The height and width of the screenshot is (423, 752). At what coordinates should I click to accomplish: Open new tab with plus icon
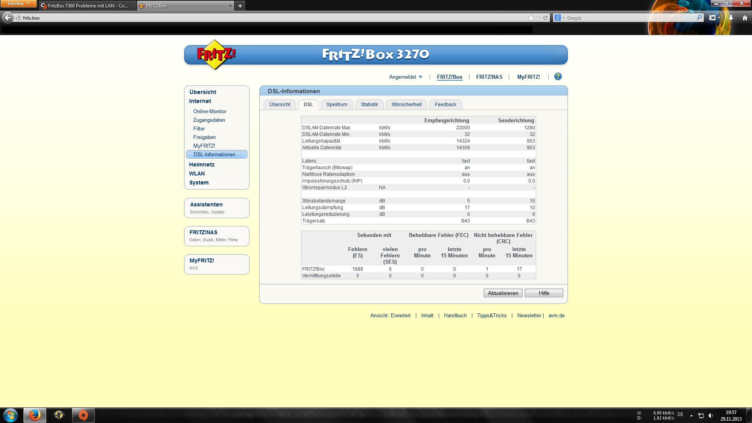coord(240,5)
